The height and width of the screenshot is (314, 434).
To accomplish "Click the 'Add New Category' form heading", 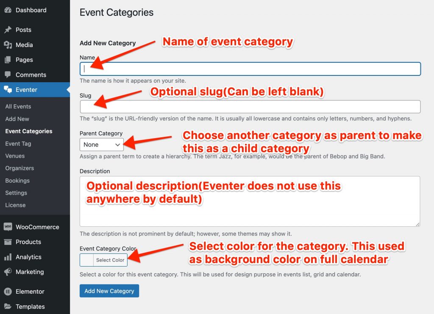I will [108, 43].
